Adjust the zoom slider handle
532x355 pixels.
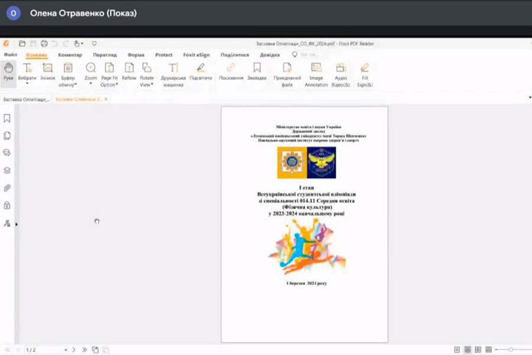pos(511,350)
